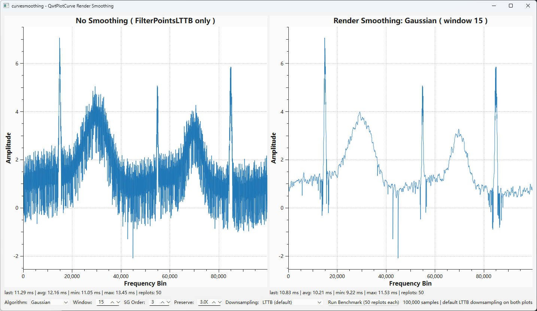Increase the Preserve value
This screenshot has height=311, width=537.
pos(214,302)
